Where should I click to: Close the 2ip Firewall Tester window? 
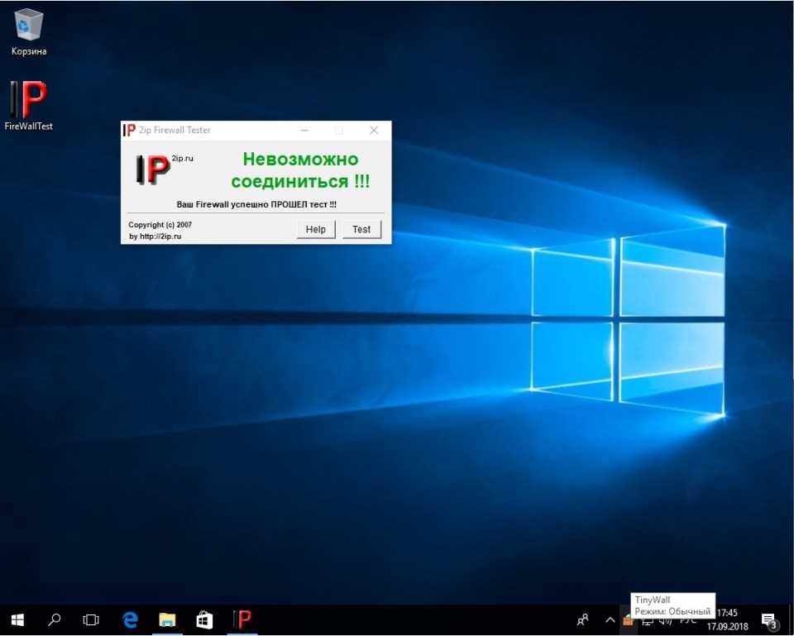point(374,130)
